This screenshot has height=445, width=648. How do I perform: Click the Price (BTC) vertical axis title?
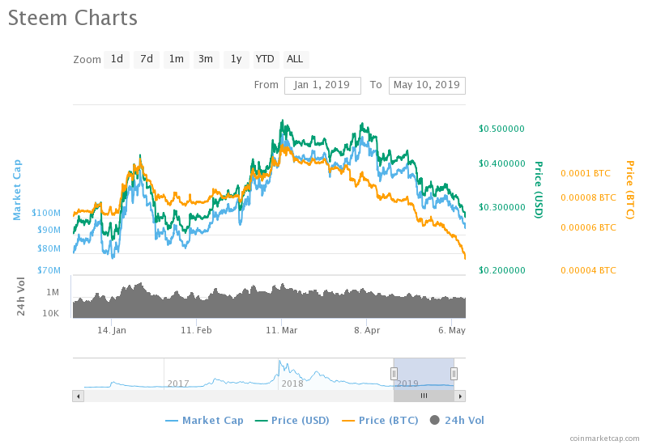pos(630,190)
